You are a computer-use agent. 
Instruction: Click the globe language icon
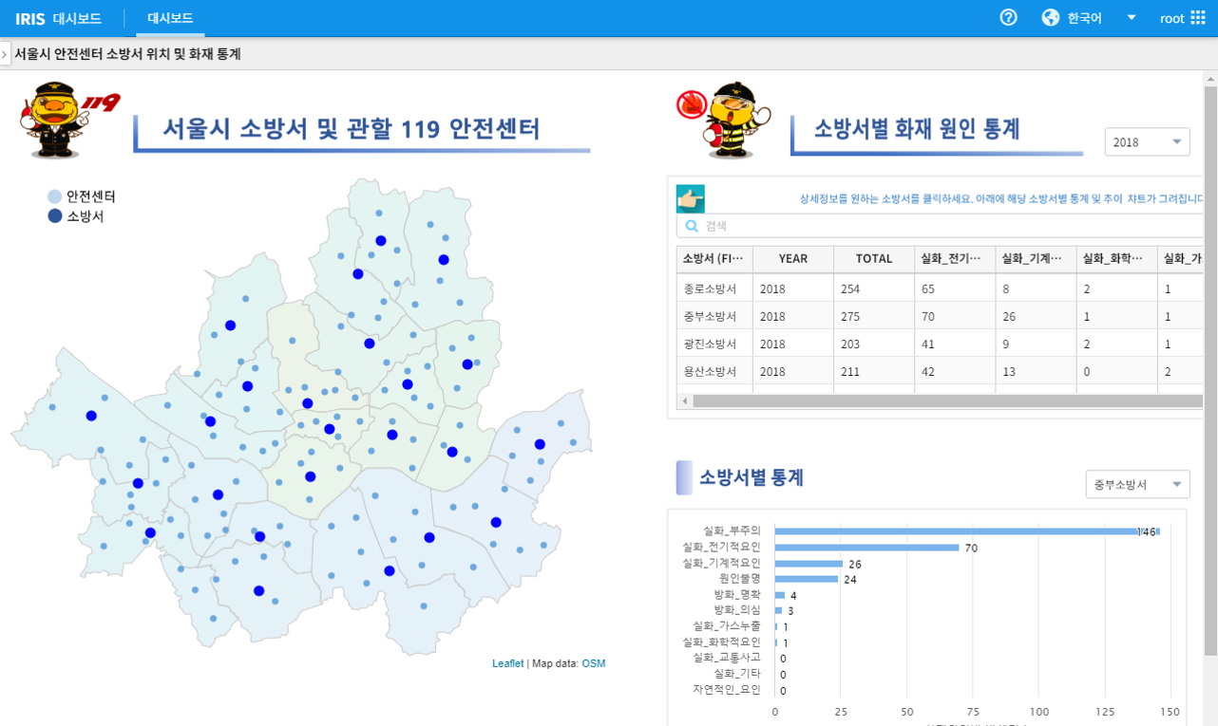pos(1050,18)
